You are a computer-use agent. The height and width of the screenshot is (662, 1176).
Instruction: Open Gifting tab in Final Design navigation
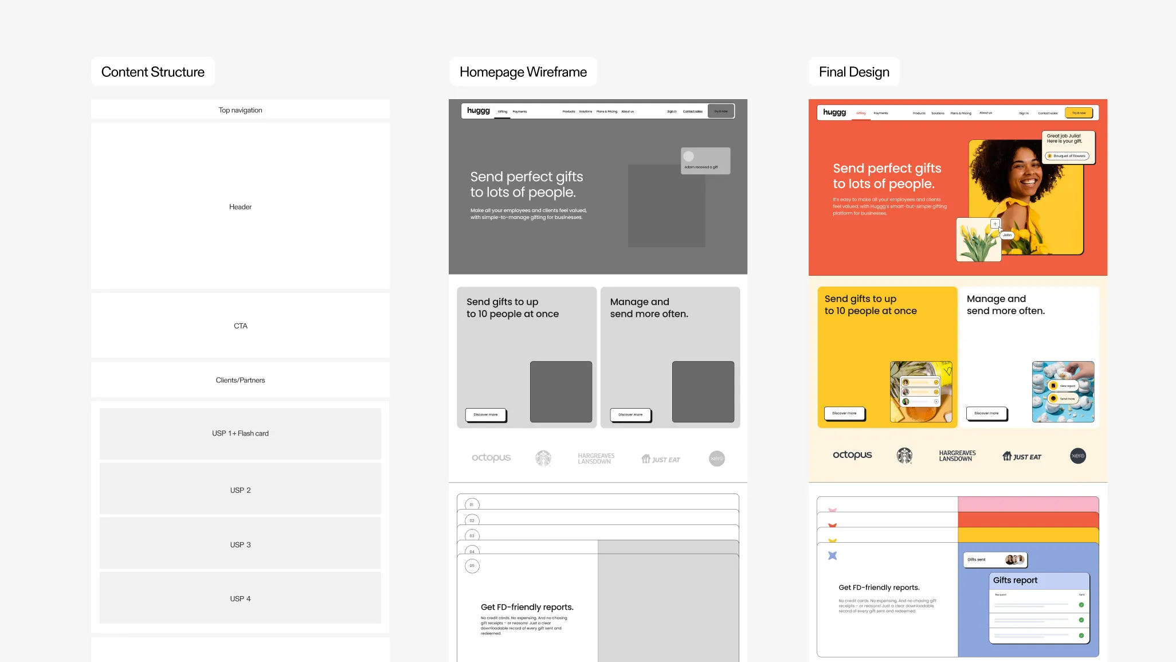click(861, 113)
